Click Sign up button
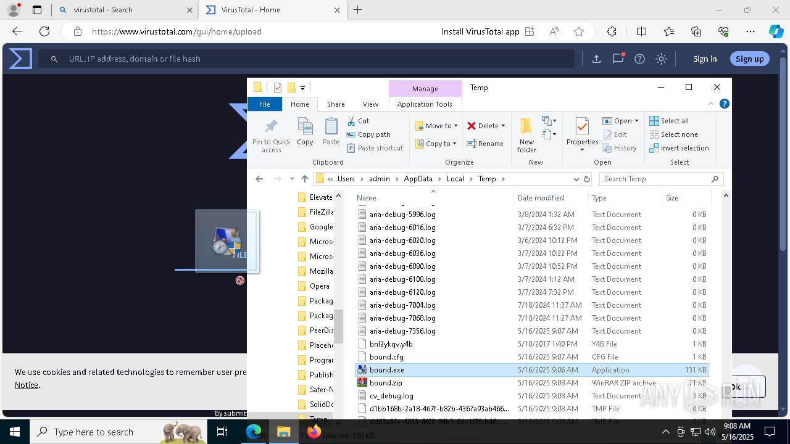 pyautogui.click(x=749, y=59)
